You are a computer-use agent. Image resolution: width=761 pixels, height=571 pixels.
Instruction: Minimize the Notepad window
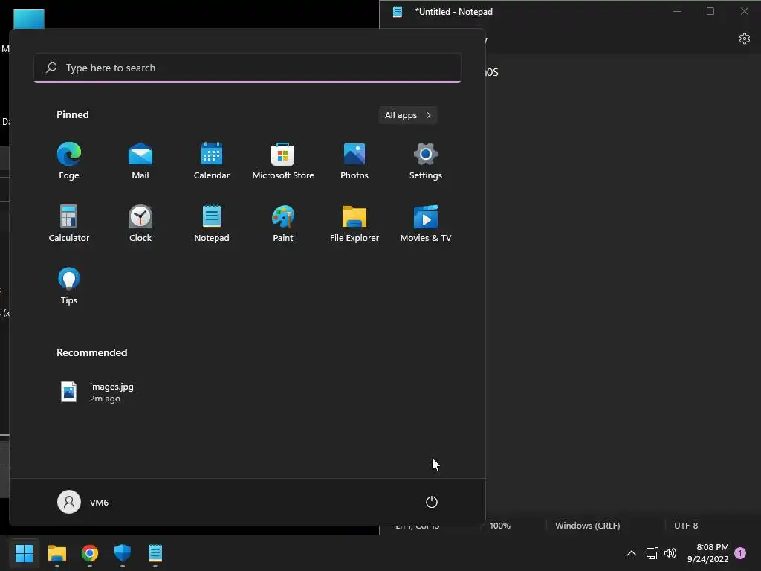tap(677, 11)
